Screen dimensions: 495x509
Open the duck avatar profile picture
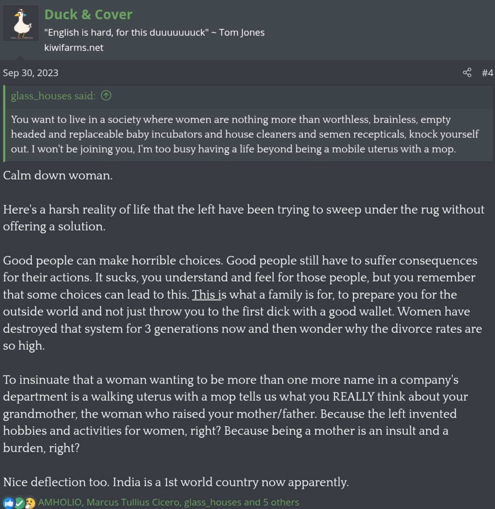point(21,23)
